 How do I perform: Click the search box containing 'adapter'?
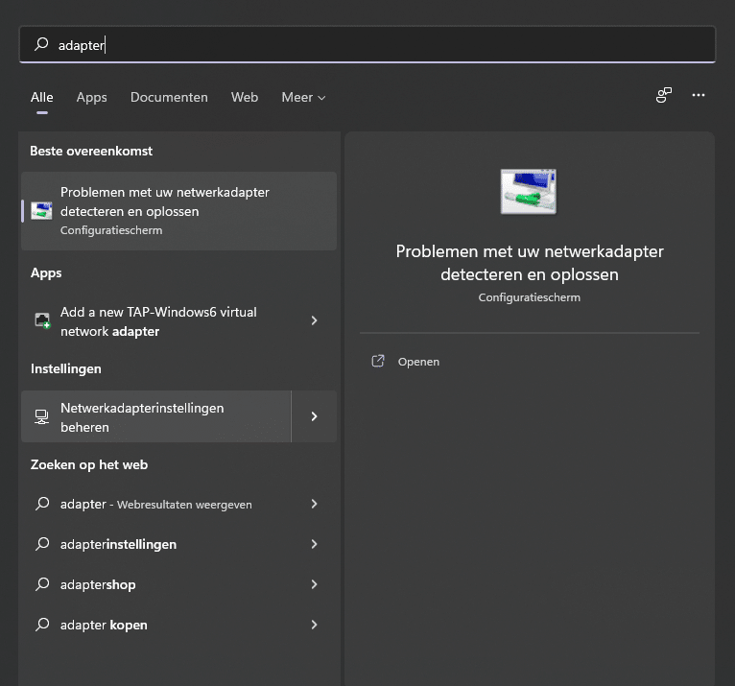pos(384,44)
